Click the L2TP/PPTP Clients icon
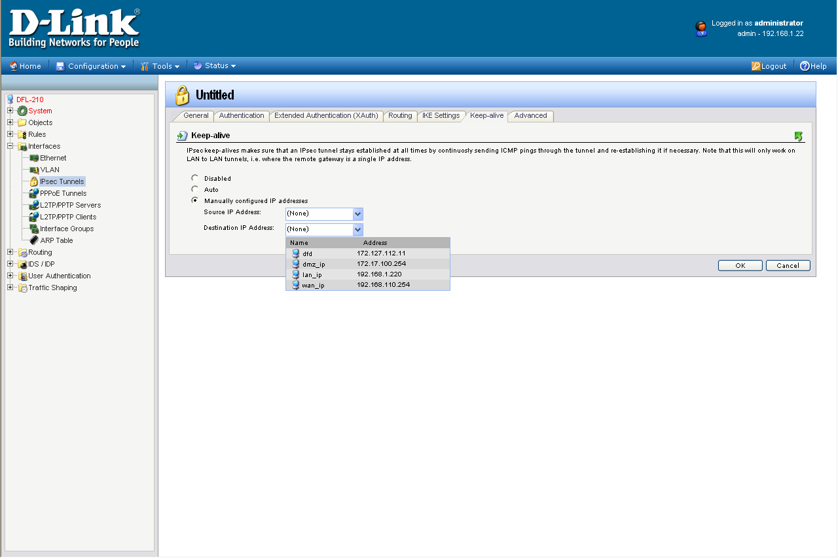 [x=34, y=217]
